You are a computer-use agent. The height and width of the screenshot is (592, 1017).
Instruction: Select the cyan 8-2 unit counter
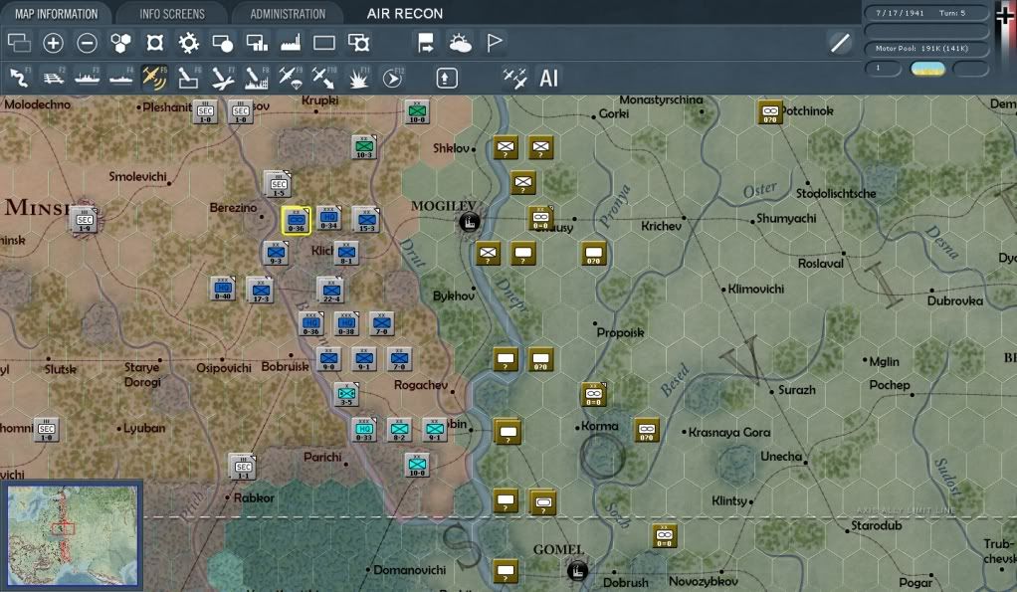click(400, 429)
